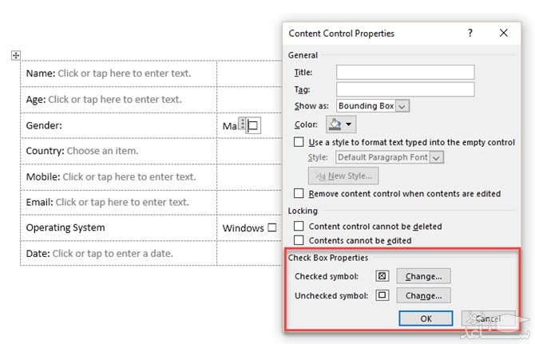The image size is (535, 344).
Task: Check Content control cannot be deleted
Action: (299, 227)
